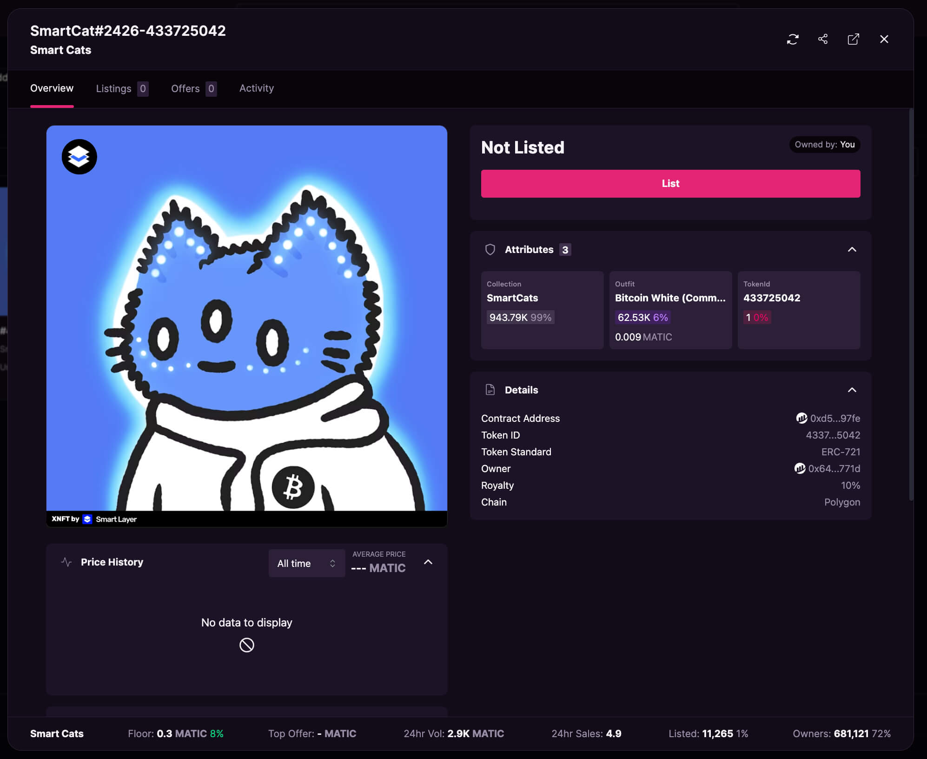Click the share icon
927x759 pixels.
pos(823,39)
